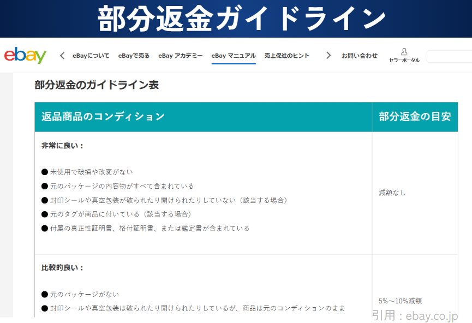472x323 pixels.
Task: Select the eBayで売る menu item
Action: [x=134, y=56]
